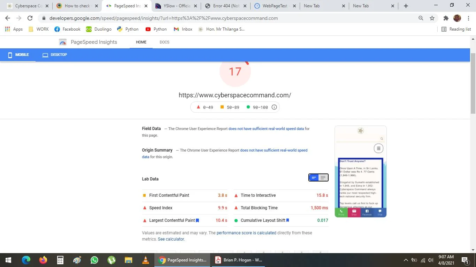Follow the See calculator link

pos(171,239)
